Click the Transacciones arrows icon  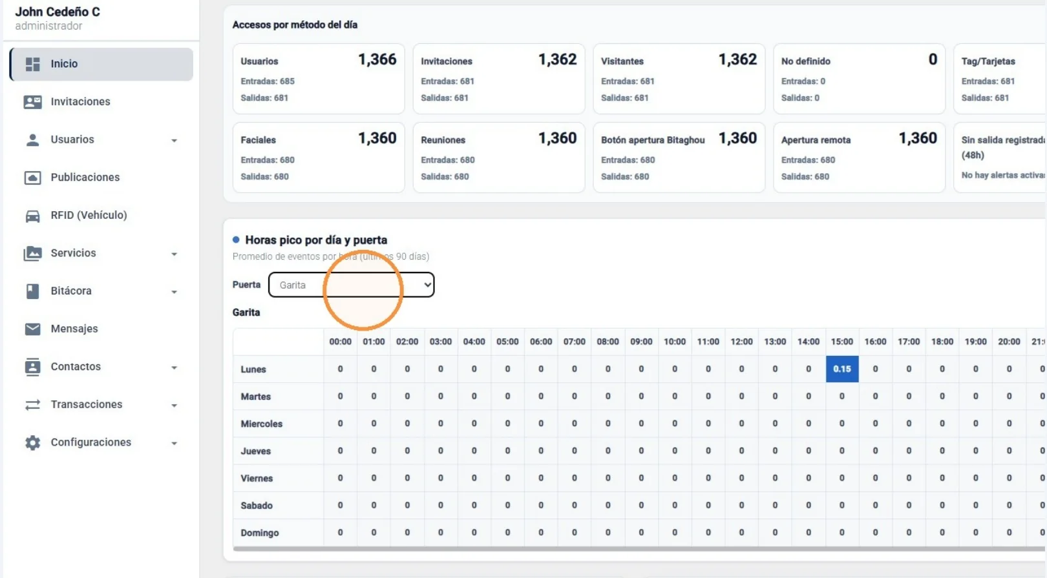32,405
